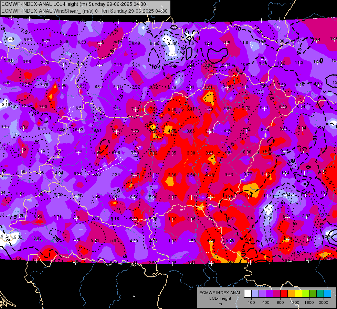The height and width of the screenshot is (309, 337).
Task: Click the legend tick label '800'
Action: point(280,302)
